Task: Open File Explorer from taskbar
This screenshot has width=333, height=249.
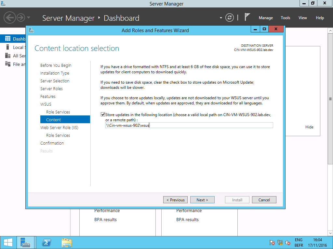Action: click(67, 243)
